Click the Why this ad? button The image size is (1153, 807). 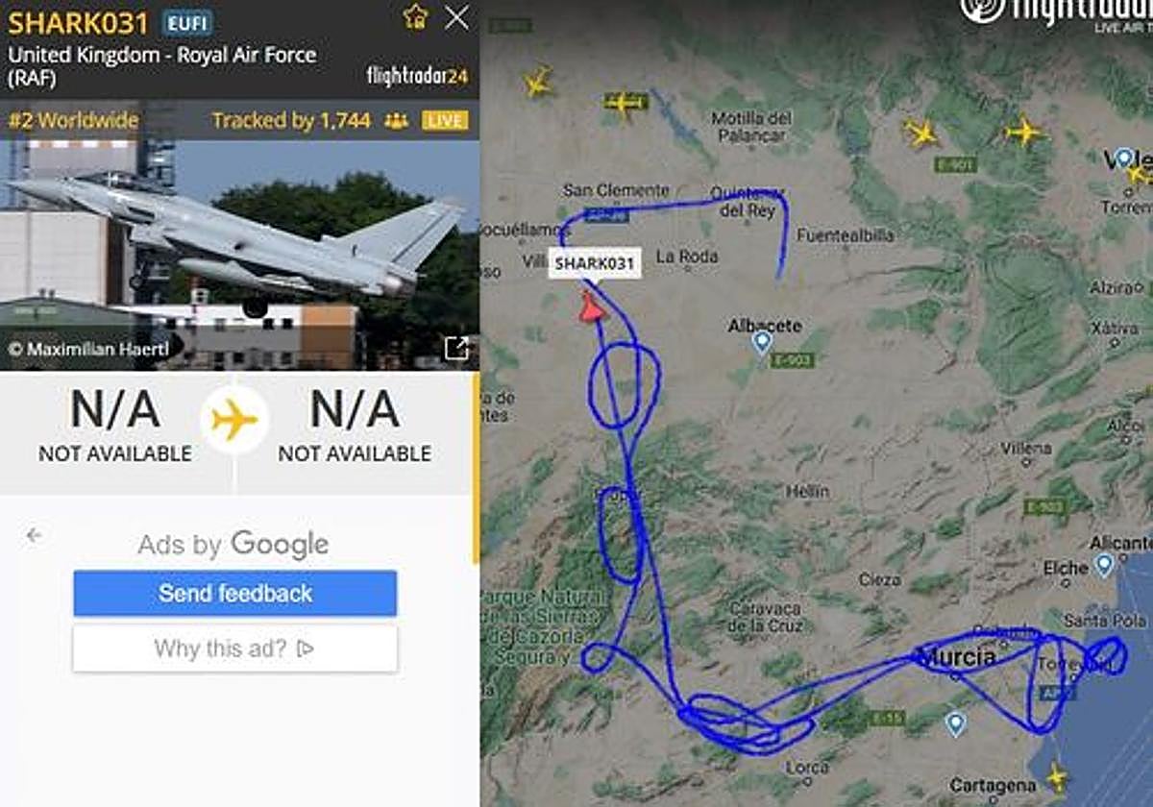(235, 648)
